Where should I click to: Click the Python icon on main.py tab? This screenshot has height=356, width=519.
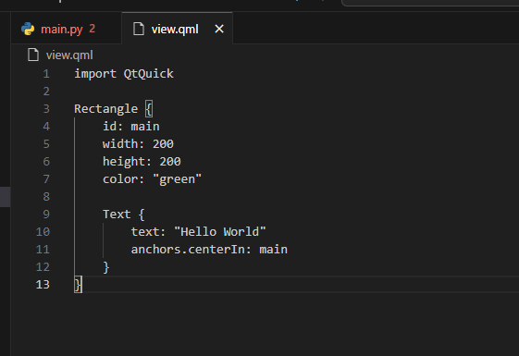tap(28, 29)
